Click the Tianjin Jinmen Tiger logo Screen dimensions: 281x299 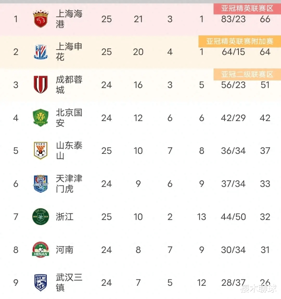[x=41, y=183]
